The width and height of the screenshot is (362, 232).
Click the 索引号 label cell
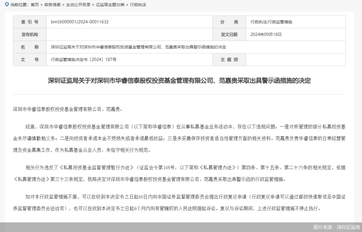[x=30, y=22]
